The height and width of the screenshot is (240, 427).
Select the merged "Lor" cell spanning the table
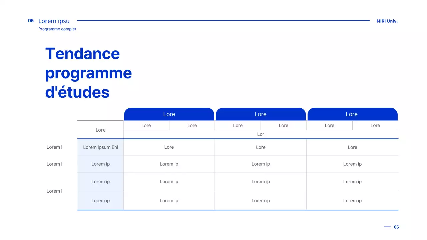tap(261, 134)
